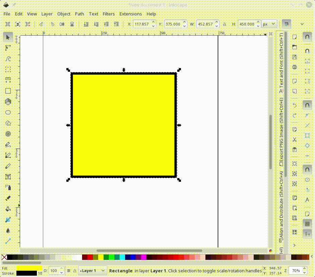Select the Spray tool
The height and width of the screenshot is (277, 315).
tap(8, 187)
